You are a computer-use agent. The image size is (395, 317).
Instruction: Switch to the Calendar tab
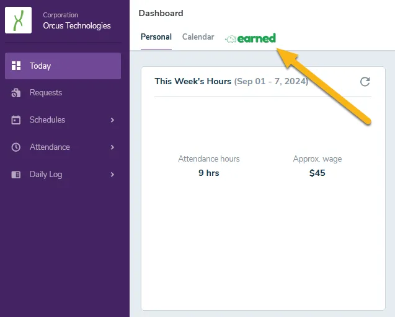[198, 37]
